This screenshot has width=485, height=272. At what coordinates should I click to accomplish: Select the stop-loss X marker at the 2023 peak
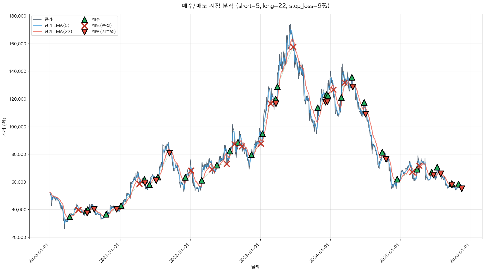(x=293, y=47)
